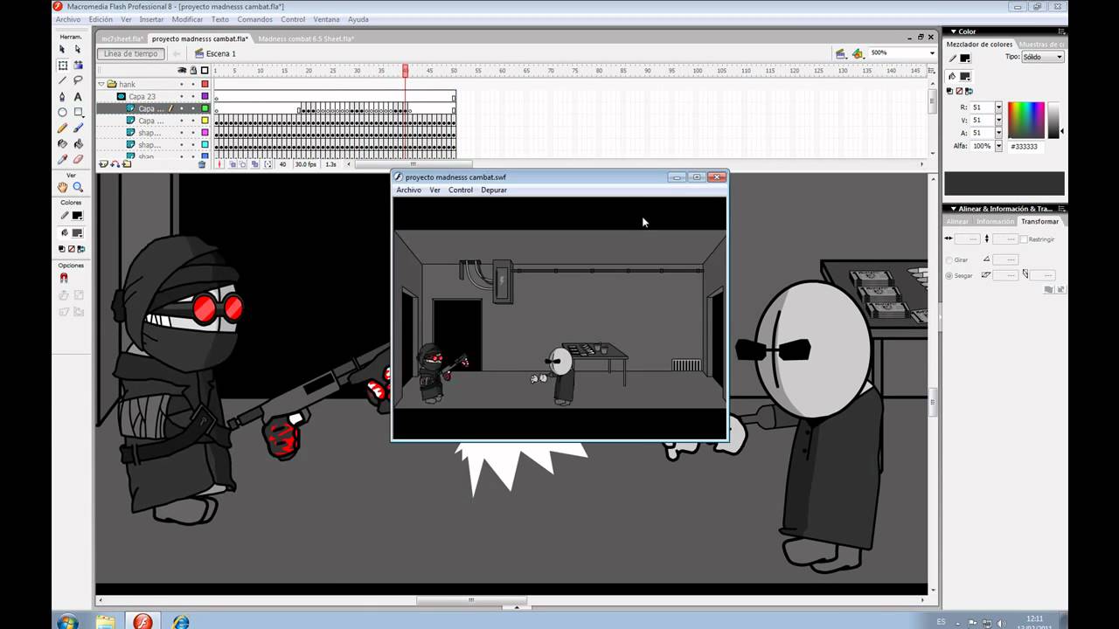
Task: Select the Girar radio button
Action: (x=949, y=260)
